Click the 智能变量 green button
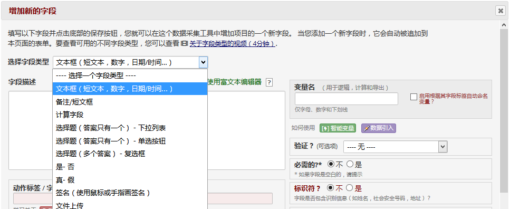This screenshot has width=510, height=209. [x=338, y=128]
